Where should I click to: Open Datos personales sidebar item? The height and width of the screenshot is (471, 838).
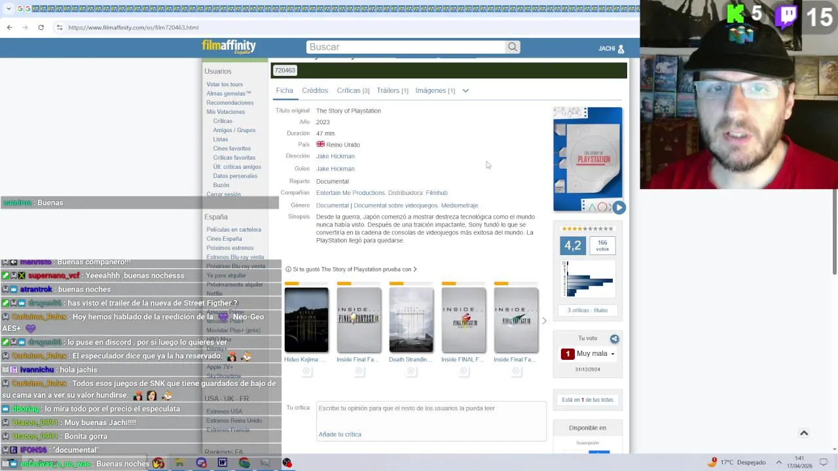[235, 176]
